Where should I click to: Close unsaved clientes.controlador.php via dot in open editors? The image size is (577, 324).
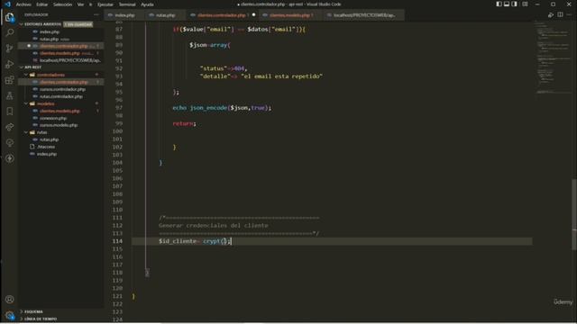pyautogui.click(x=29, y=46)
